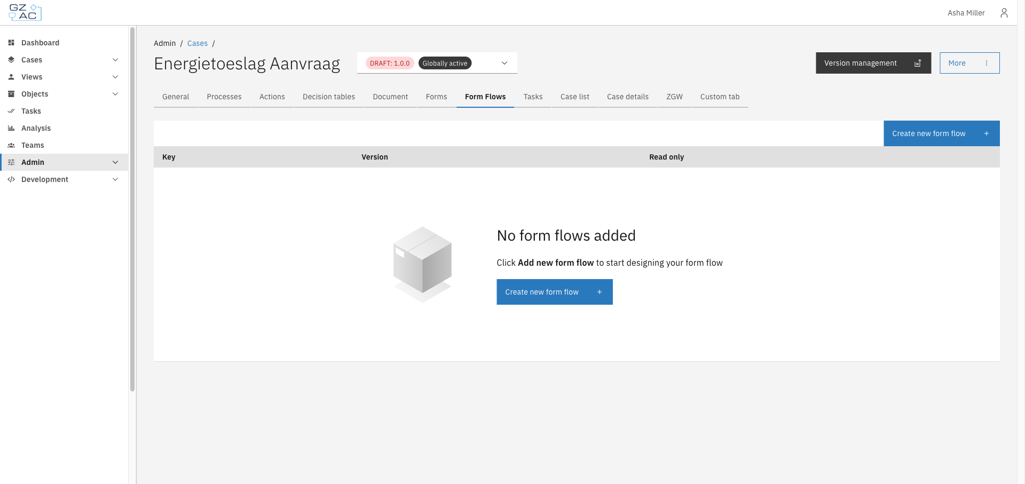
Task: Expand the Objects sidebar menu chevron
Action: pos(115,94)
